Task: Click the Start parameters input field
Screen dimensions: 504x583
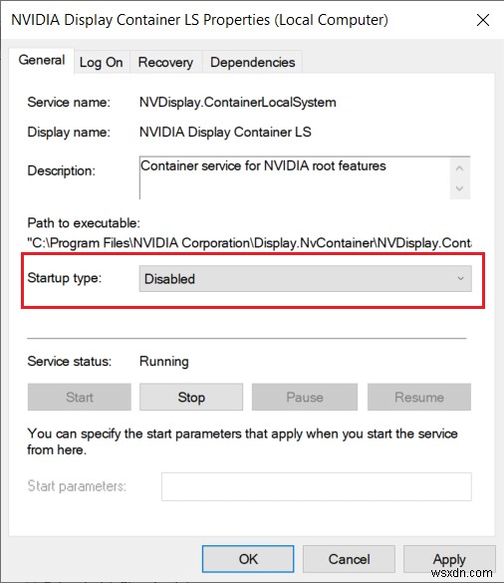Action: 317,486
